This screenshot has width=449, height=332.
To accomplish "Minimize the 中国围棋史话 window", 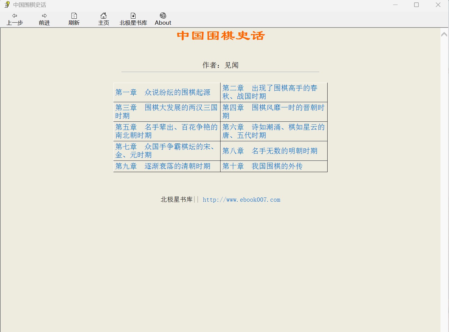I will (x=395, y=5).
